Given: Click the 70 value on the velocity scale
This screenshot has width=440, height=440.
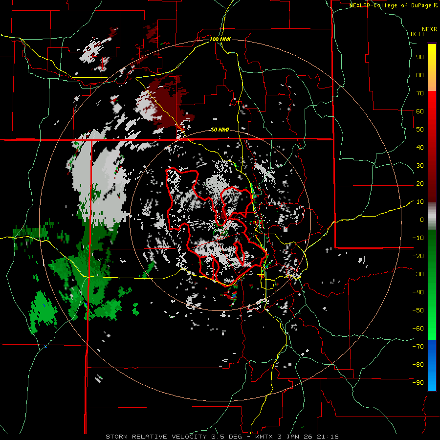Looking at the screenshot, I should click(x=420, y=93).
